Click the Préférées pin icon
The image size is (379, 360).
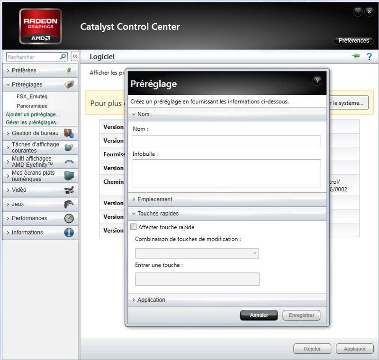point(69,70)
